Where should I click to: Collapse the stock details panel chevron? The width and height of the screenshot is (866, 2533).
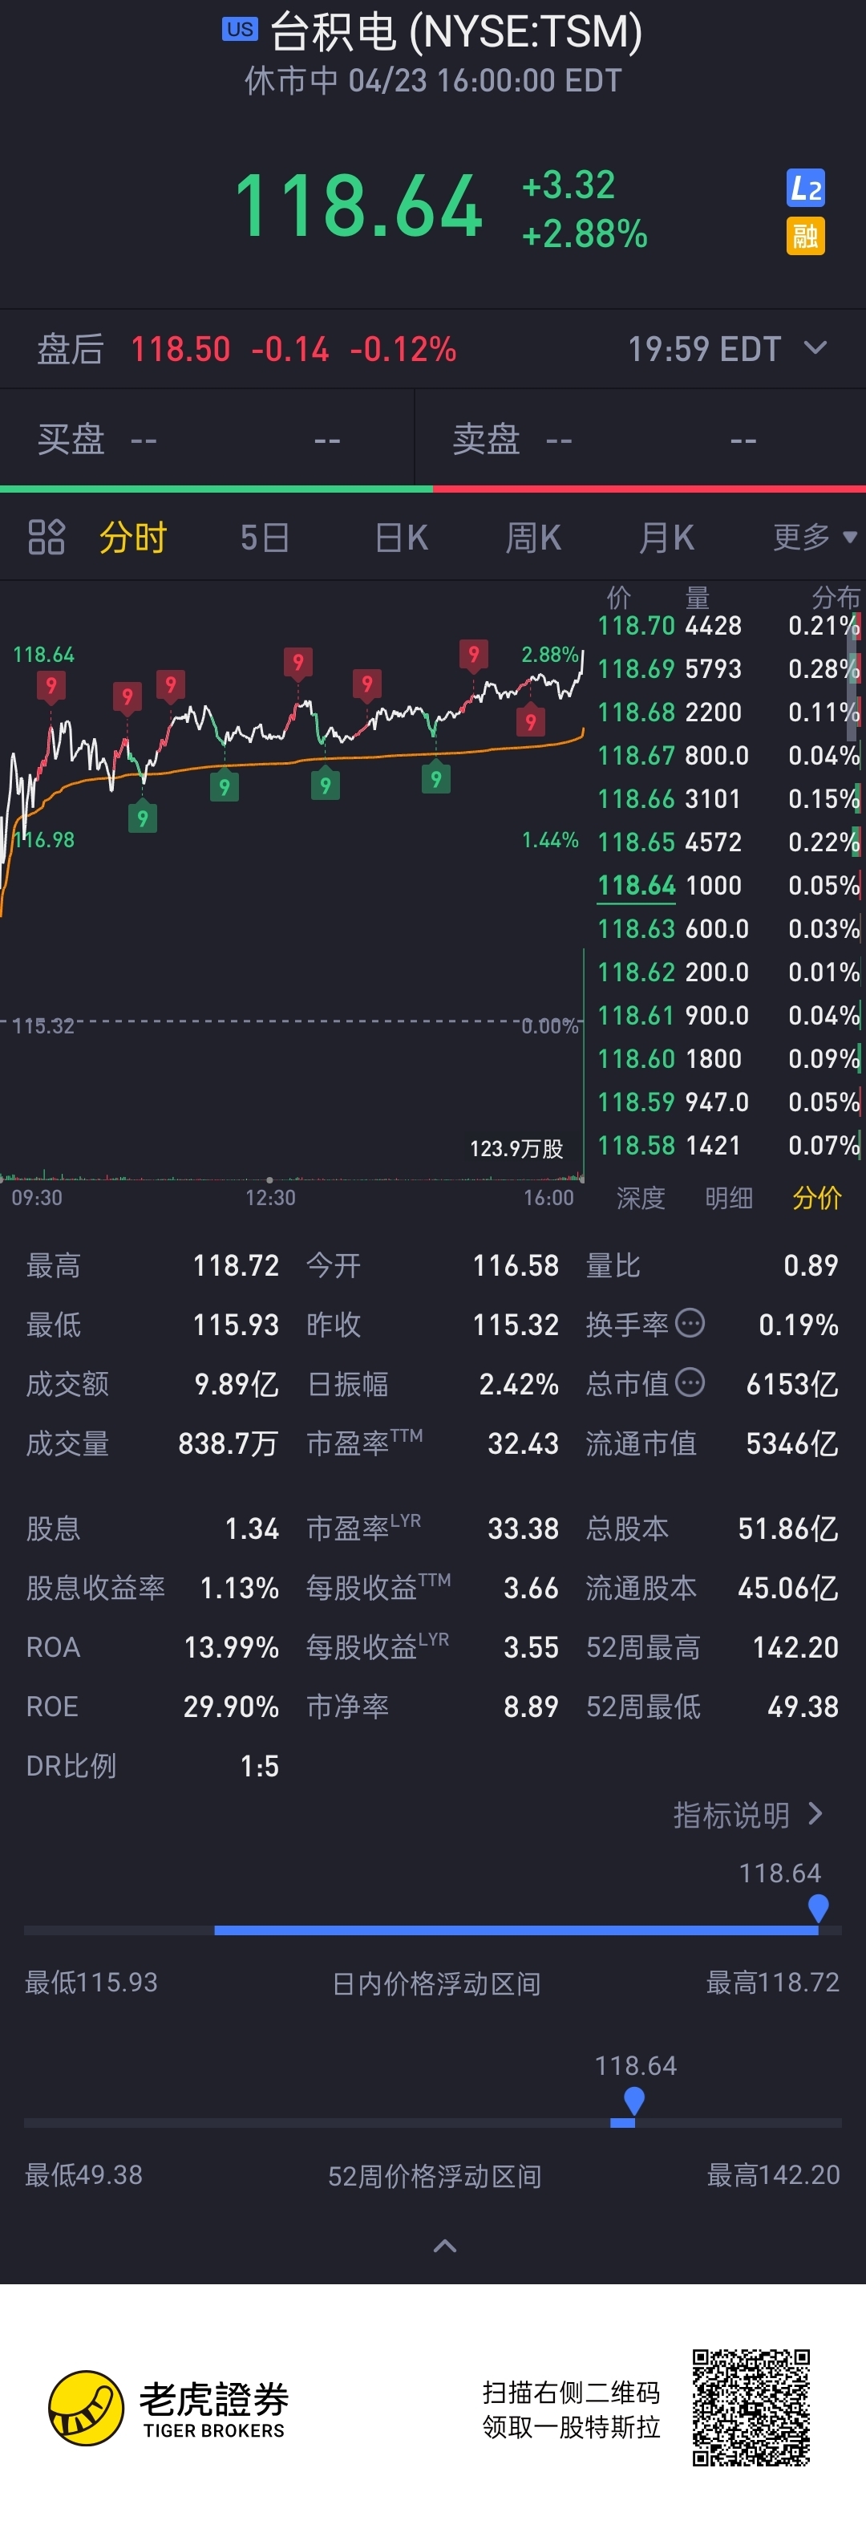[x=445, y=2246]
